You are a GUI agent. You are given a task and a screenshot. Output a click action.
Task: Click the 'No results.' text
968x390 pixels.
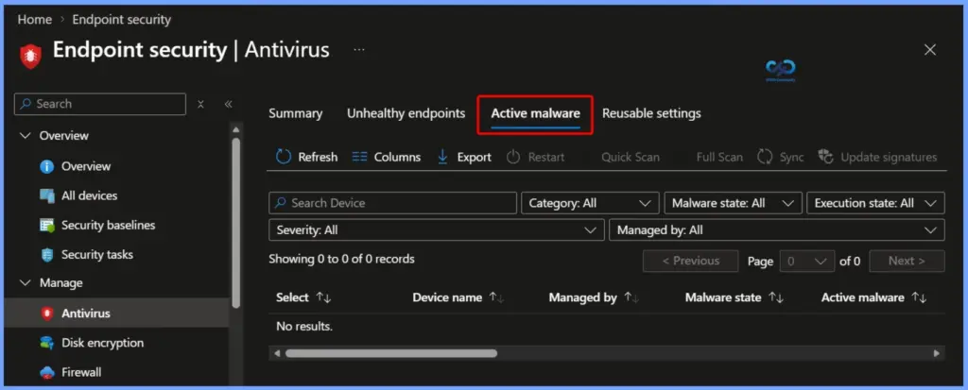click(x=304, y=327)
